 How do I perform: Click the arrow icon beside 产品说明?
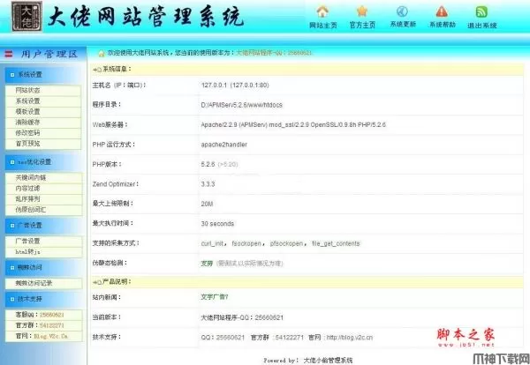[x=97, y=281]
